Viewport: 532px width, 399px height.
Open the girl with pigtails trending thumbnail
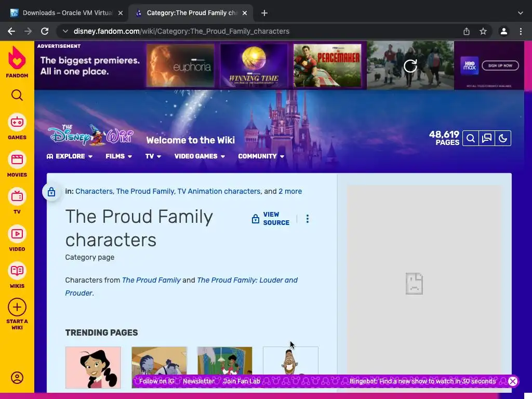pos(93,367)
